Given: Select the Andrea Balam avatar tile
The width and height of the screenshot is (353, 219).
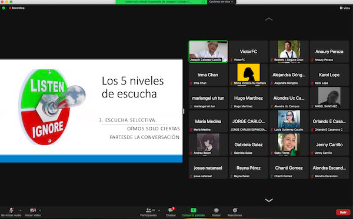Looking at the screenshot, I should click(208, 144).
